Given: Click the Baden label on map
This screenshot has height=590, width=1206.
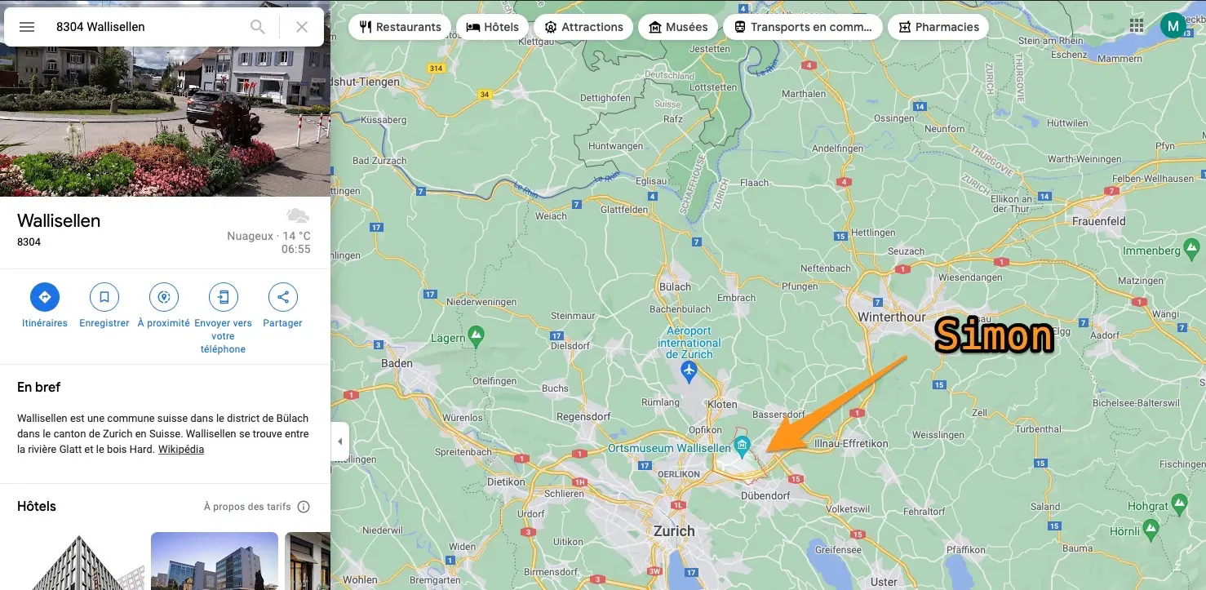Looking at the screenshot, I should 397,363.
